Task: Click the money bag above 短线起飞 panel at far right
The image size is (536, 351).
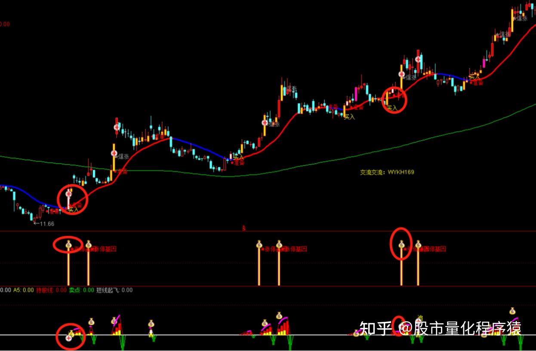Action: point(512,311)
